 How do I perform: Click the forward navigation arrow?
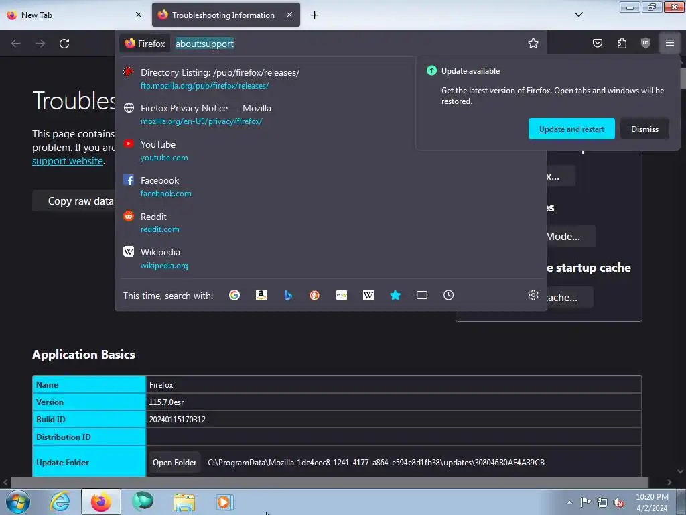coord(40,44)
